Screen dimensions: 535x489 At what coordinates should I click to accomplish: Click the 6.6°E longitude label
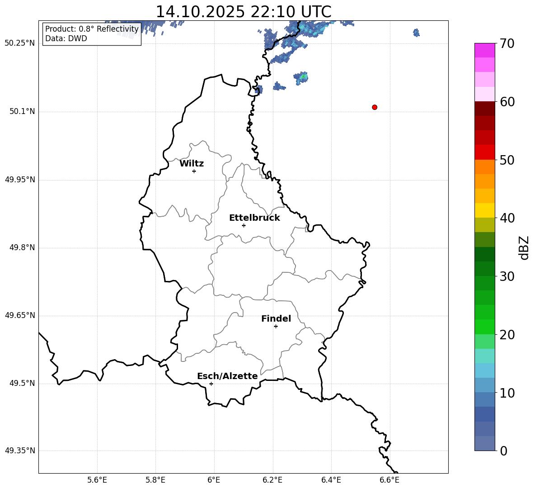pyautogui.click(x=390, y=480)
